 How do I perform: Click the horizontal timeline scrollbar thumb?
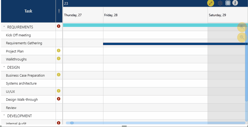(72, 123)
